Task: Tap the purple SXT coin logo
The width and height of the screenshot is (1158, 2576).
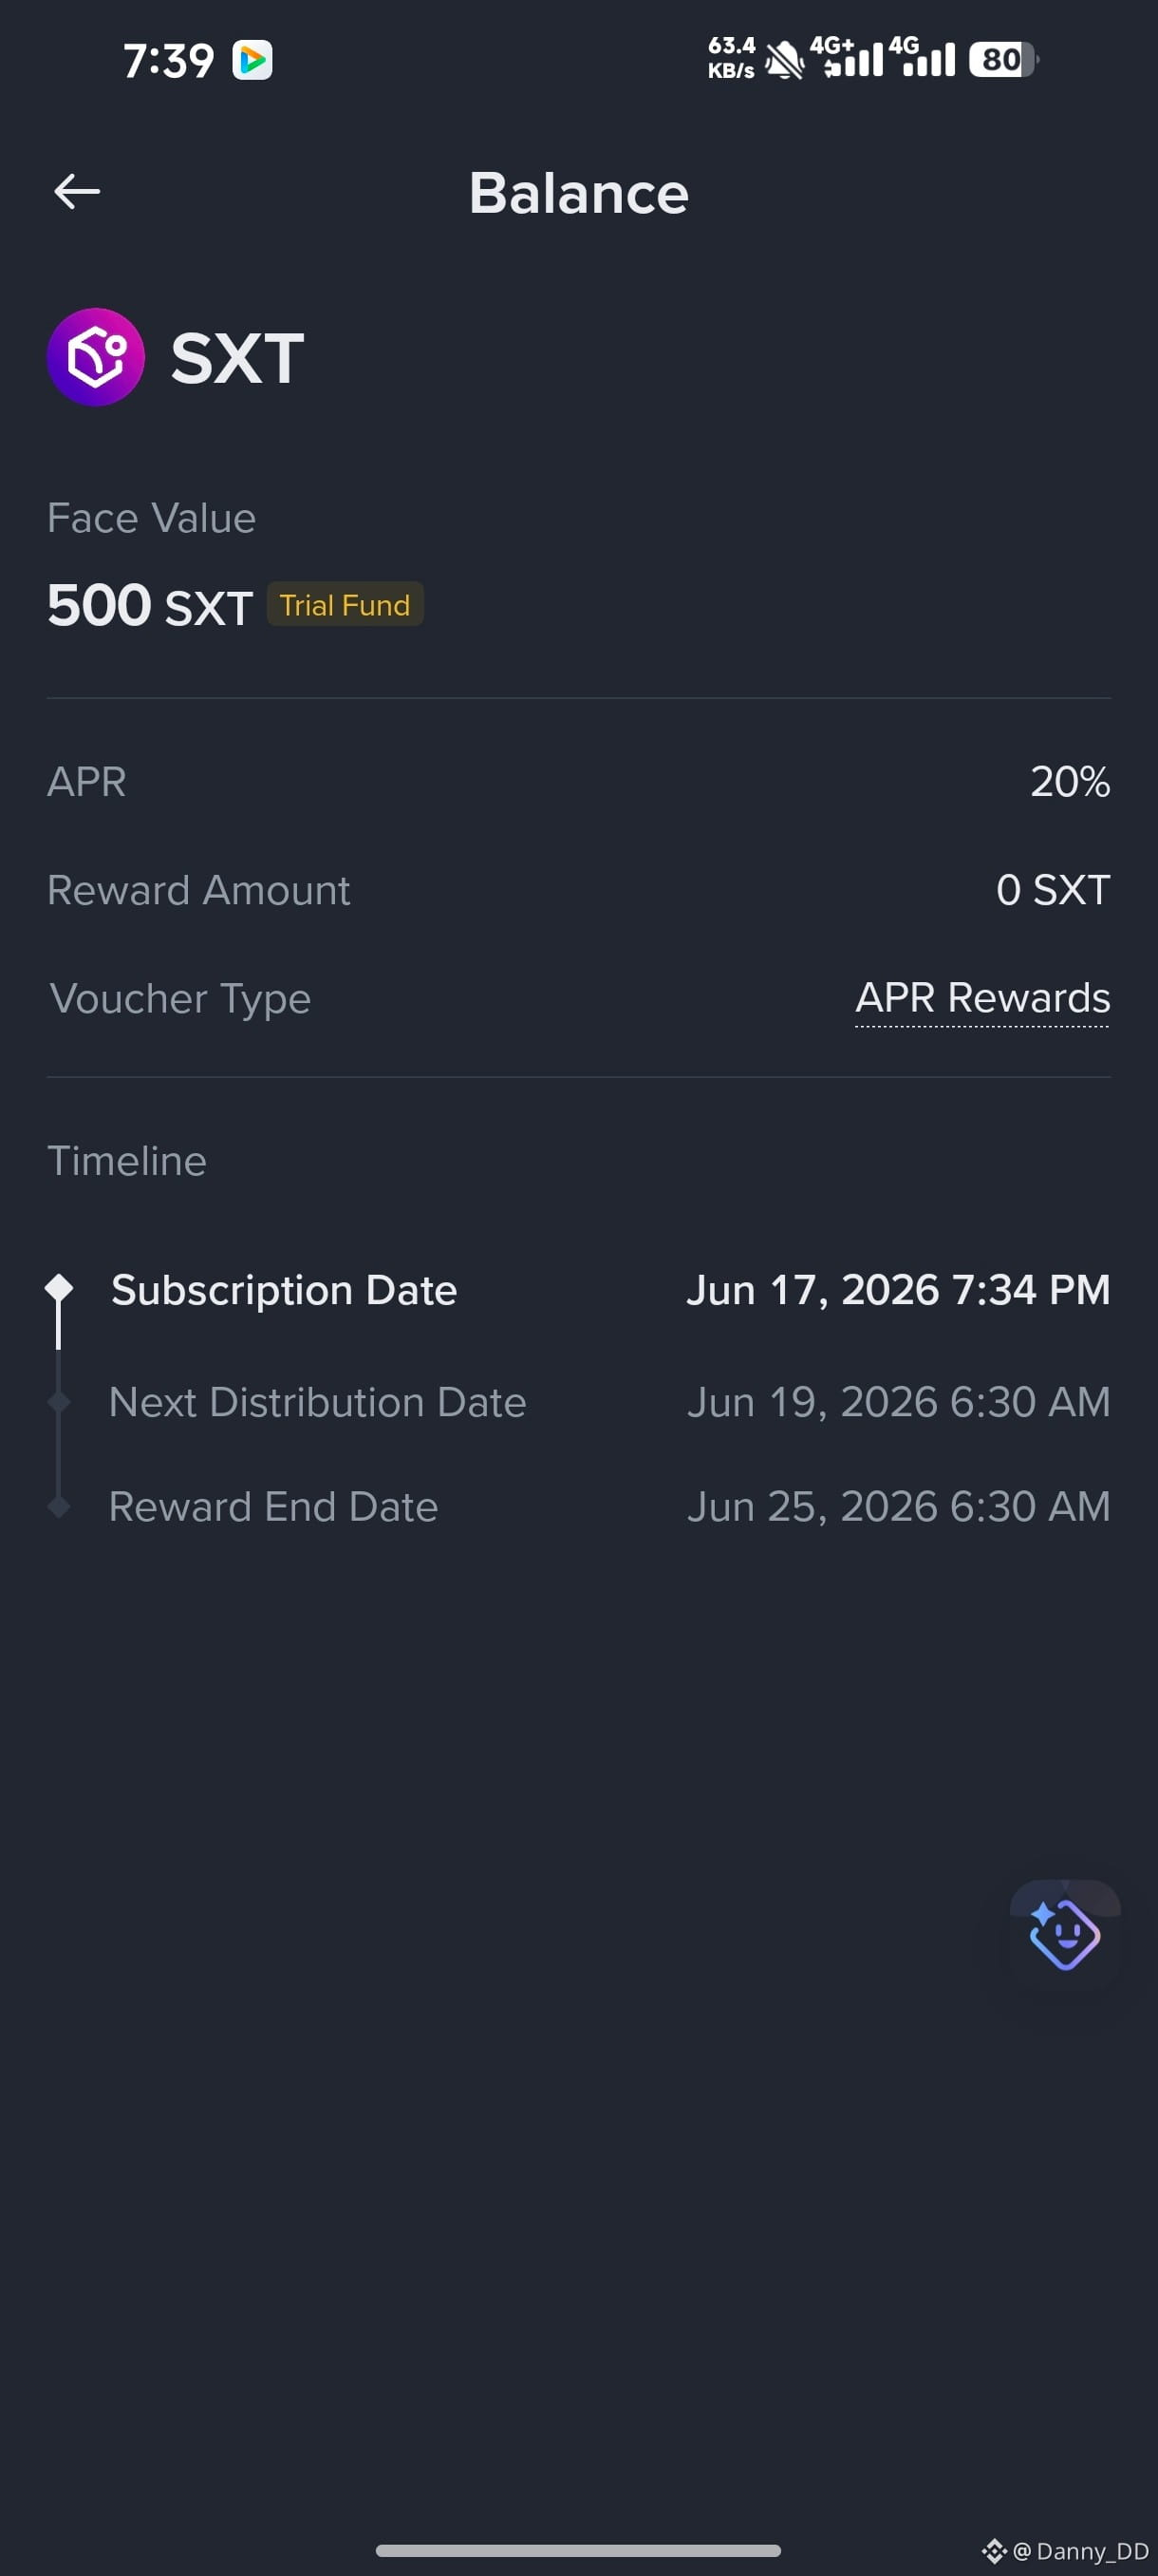Action: click(96, 357)
